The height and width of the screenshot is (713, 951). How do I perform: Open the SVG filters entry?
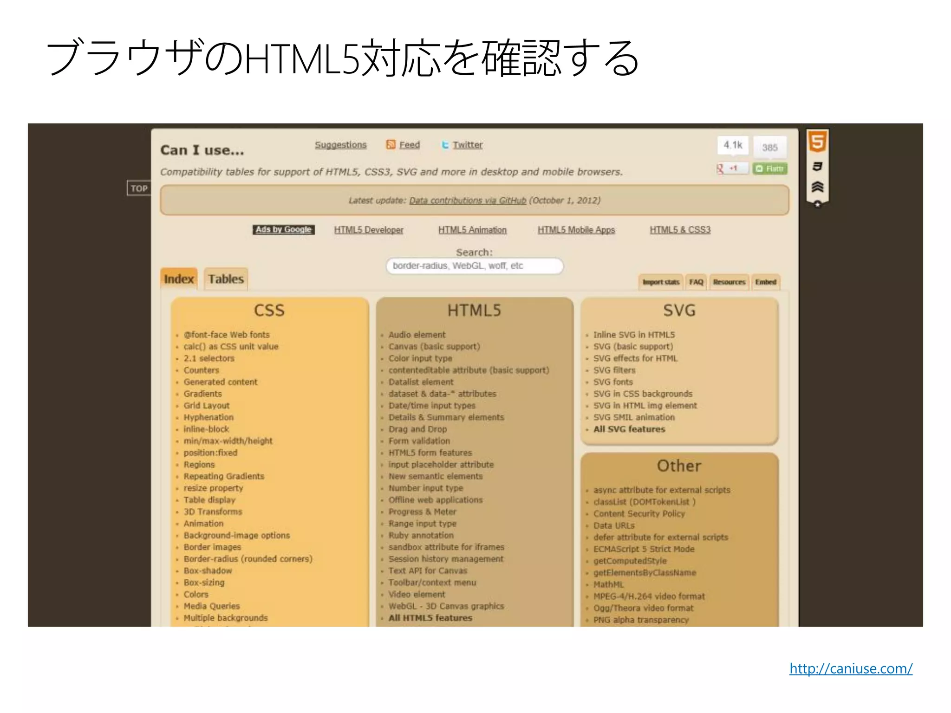(x=614, y=370)
